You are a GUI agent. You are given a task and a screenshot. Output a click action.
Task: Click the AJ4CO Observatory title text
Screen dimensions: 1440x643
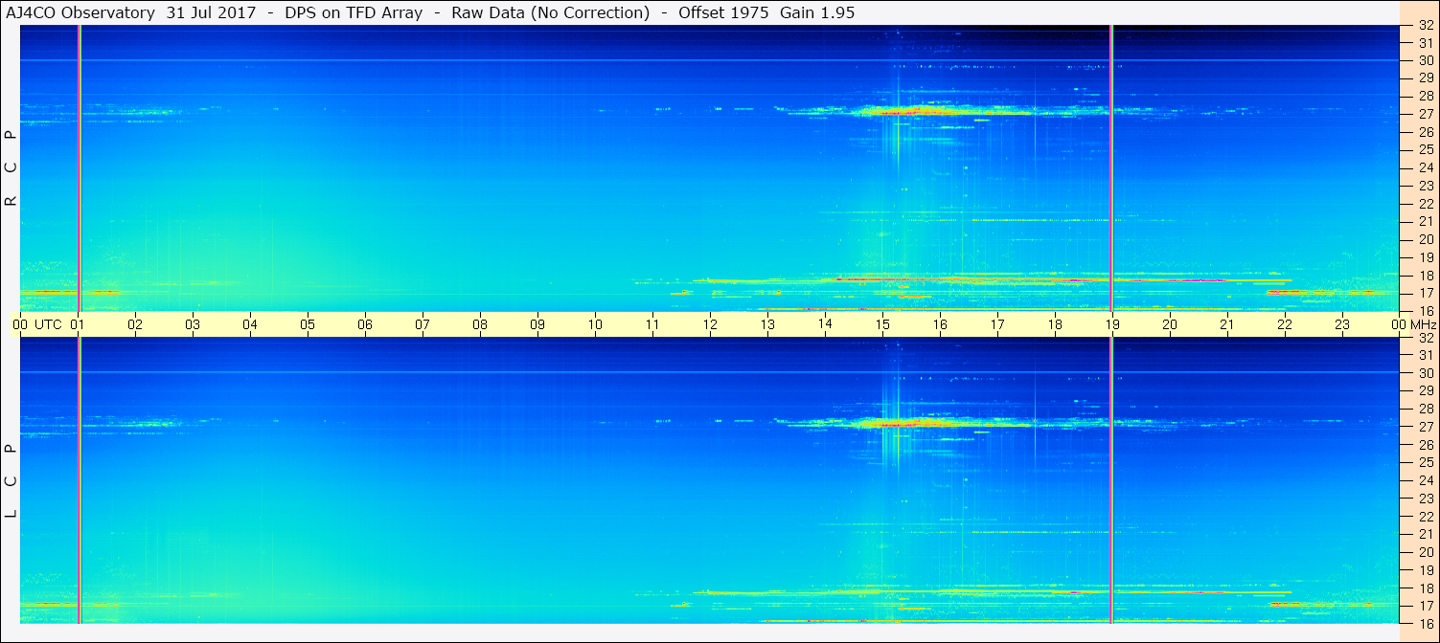pos(81,12)
